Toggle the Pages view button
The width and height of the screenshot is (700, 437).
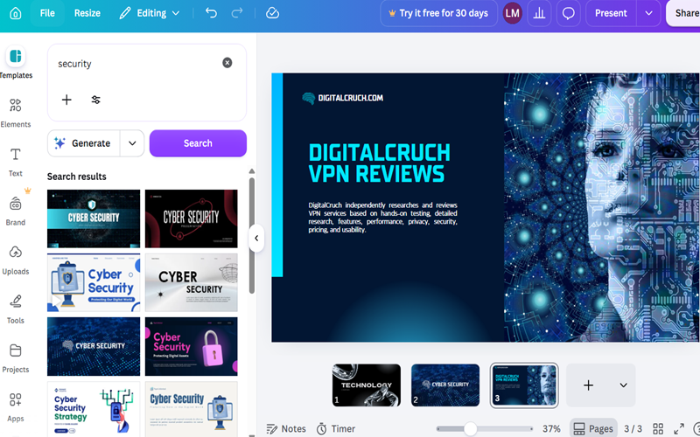(x=593, y=429)
